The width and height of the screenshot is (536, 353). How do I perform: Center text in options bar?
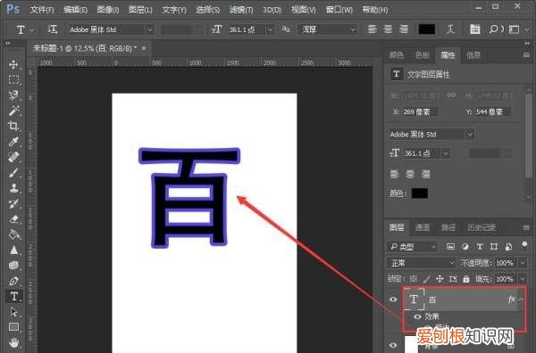click(x=388, y=29)
